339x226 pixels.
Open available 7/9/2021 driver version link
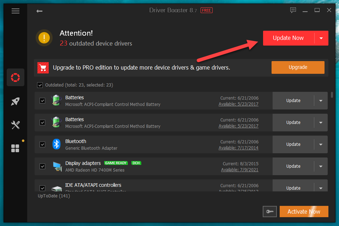(x=239, y=170)
